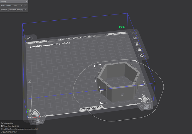The width and height of the screenshot is (192, 134).
Task: Click the Model file name info line
Action: pyautogui.click(x=19, y=129)
